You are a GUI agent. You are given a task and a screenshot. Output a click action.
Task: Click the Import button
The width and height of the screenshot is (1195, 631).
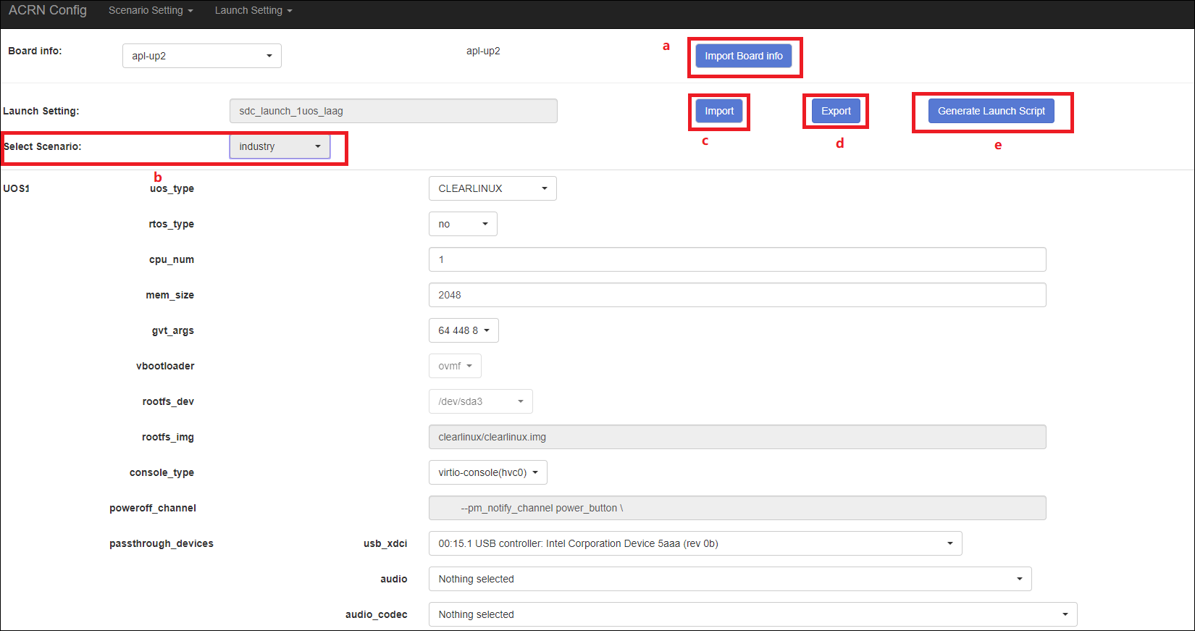click(x=718, y=111)
